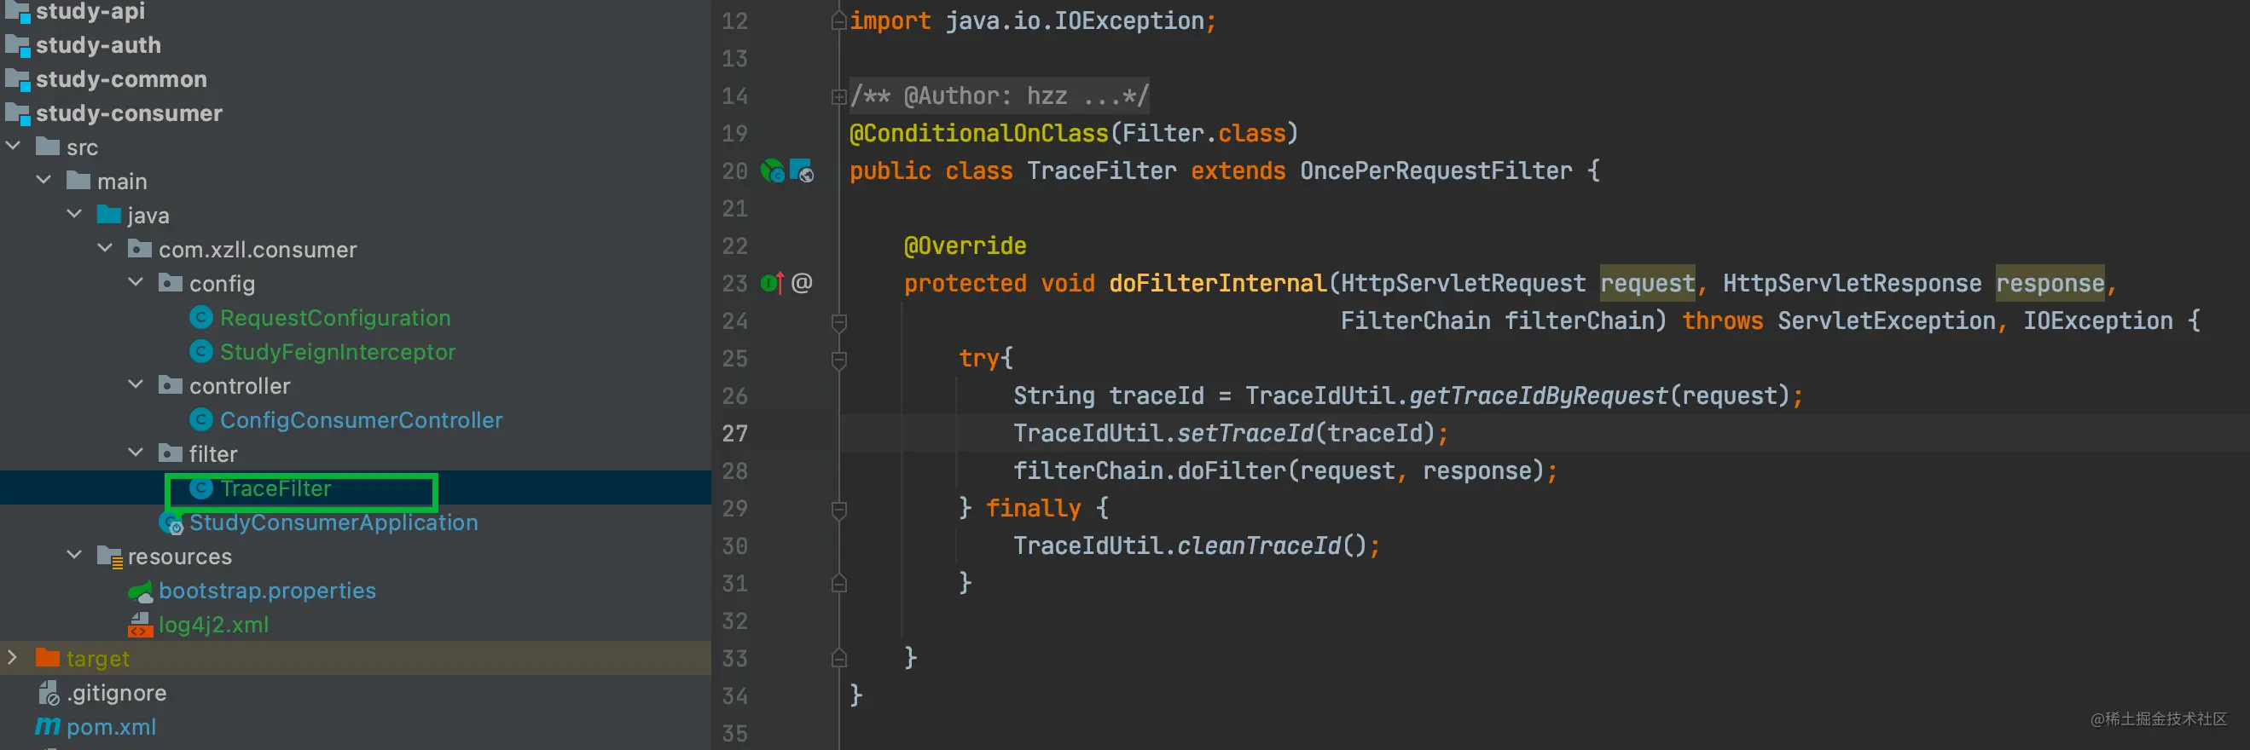Open RequestConfiguration in the project tree
This screenshot has width=2250, height=750.
click(x=335, y=318)
